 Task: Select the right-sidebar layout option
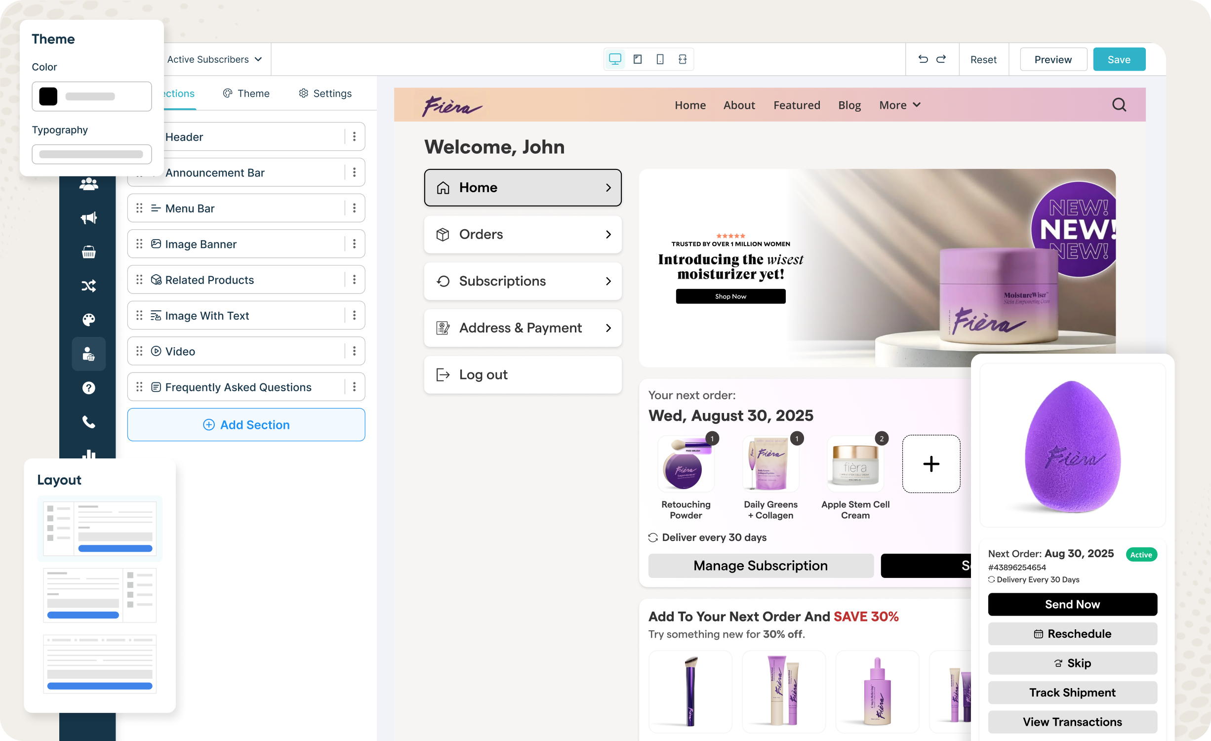click(100, 595)
